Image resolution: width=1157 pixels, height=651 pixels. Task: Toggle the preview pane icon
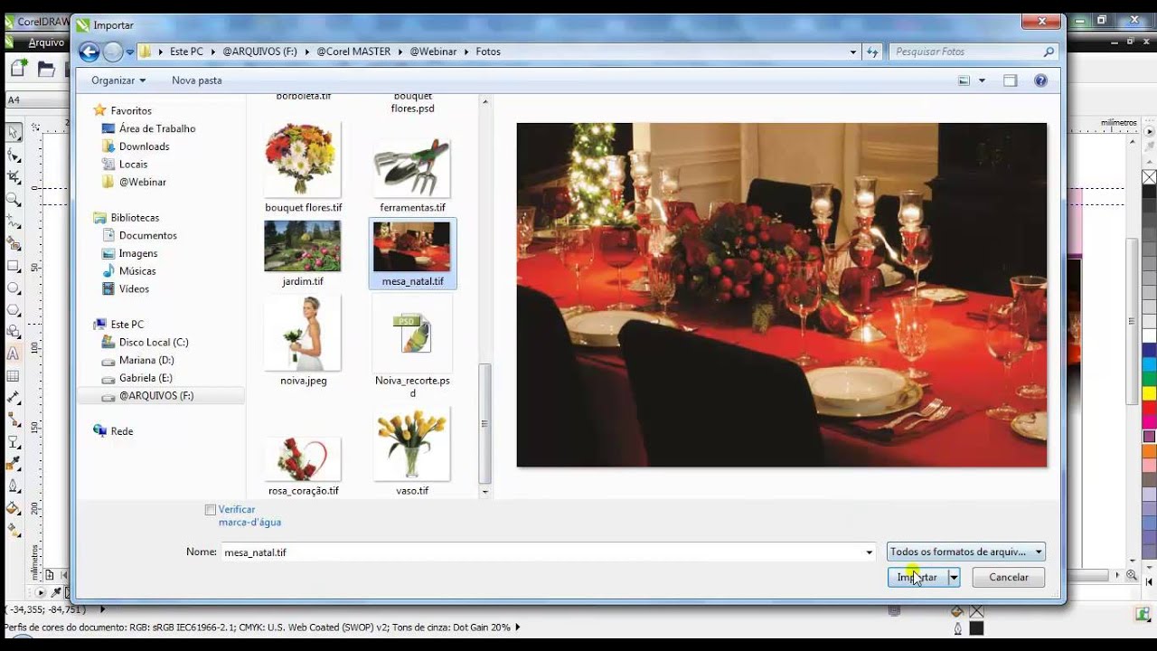click(1011, 80)
